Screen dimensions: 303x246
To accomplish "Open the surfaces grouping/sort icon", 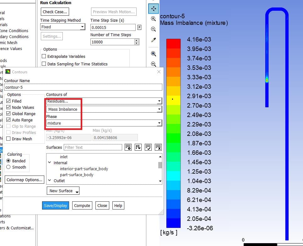I will [138, 147].
